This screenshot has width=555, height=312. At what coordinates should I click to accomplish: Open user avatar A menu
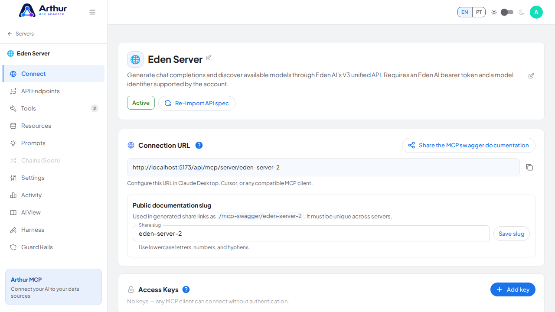click(536, 12)
